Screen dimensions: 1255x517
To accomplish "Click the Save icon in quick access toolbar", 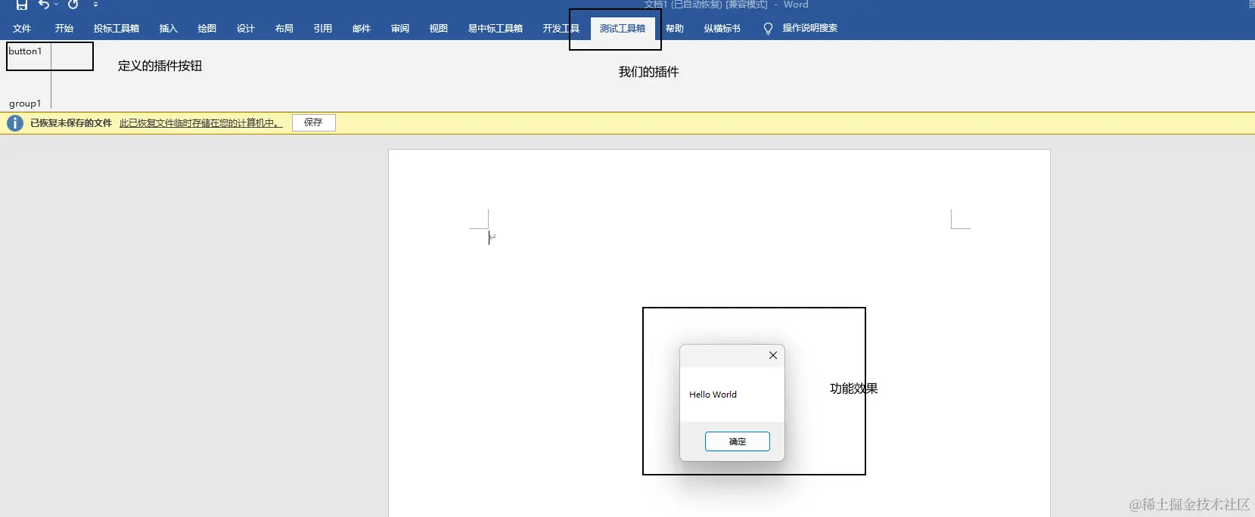I will click(x=22, y=5).
